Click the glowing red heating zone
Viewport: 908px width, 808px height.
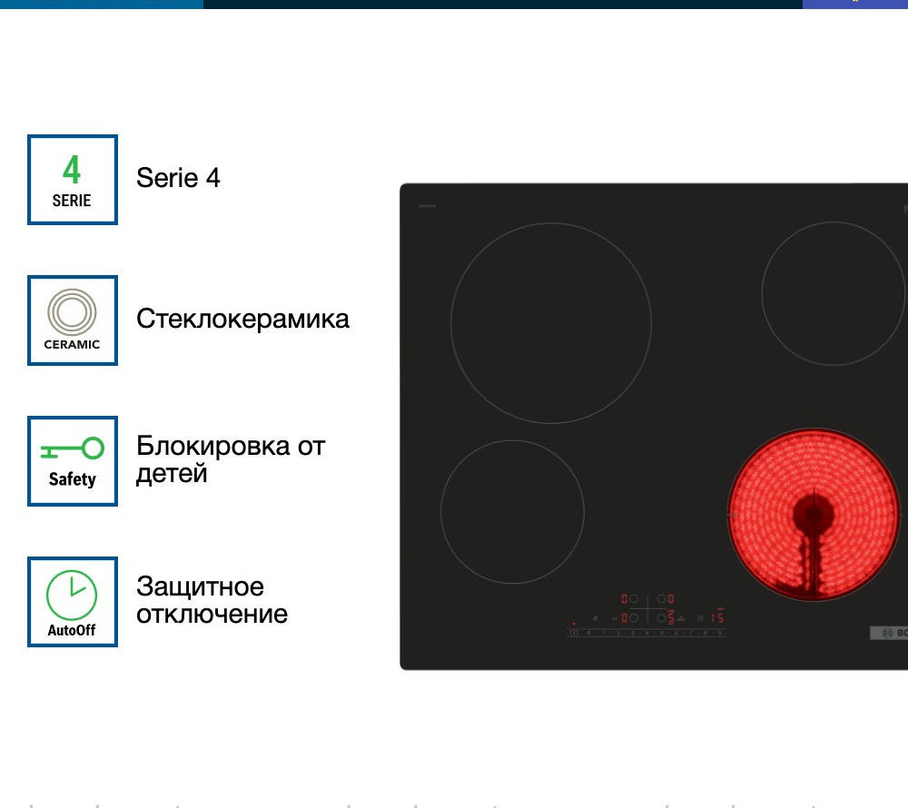(x=813, y=515)
